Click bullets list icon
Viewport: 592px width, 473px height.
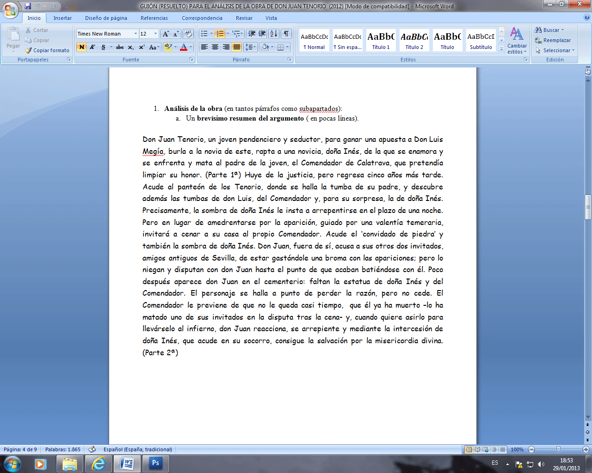pyautogui.click(x=204, y=34)
